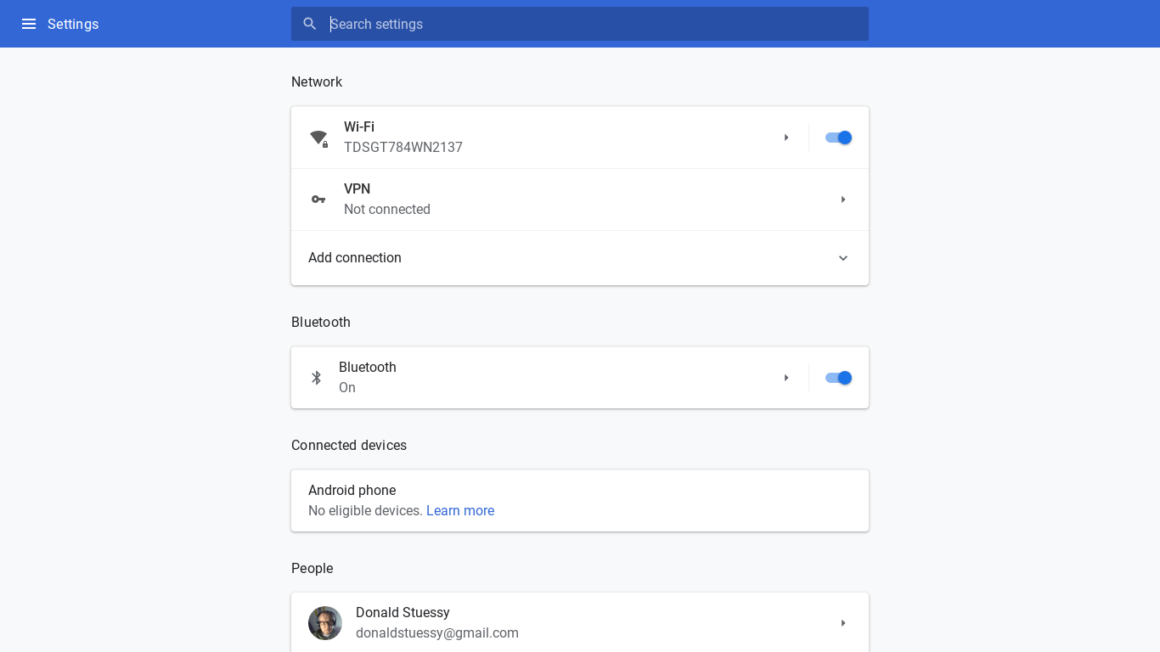Open VPN subpage arrow
Image resolution: width=1160 pixels, height=652 pixels.
pos(843,200)
